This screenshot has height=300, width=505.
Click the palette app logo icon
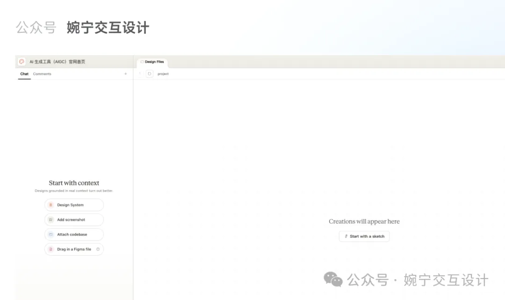[x=22, y=61]
